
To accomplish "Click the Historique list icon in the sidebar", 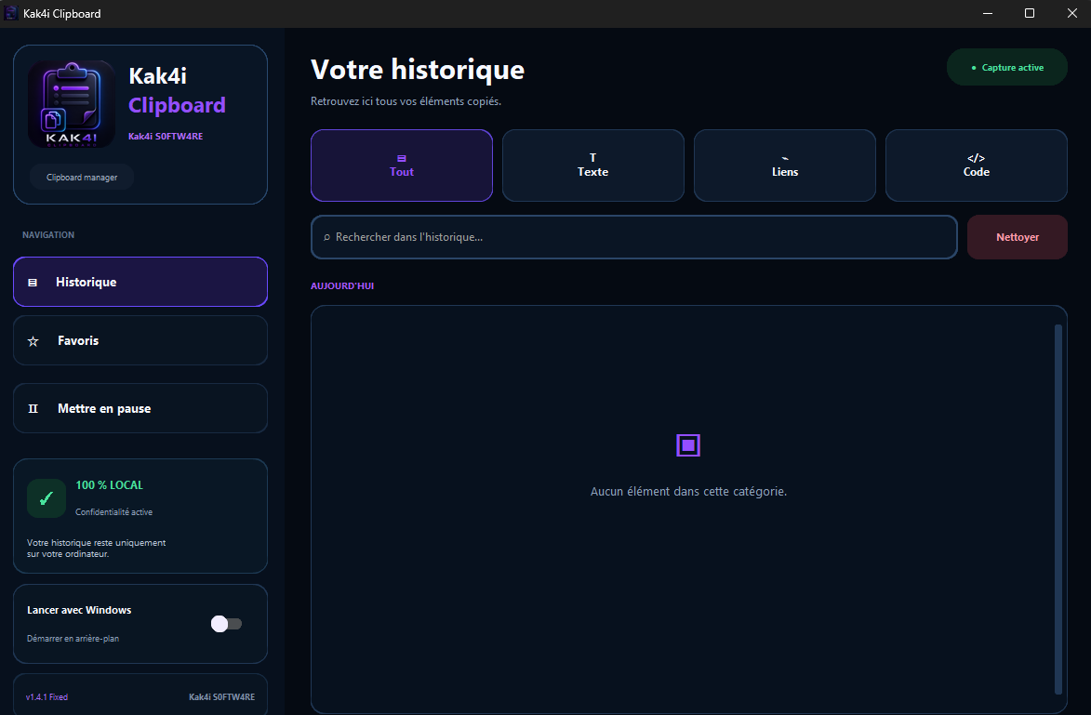I will (32, 283).
